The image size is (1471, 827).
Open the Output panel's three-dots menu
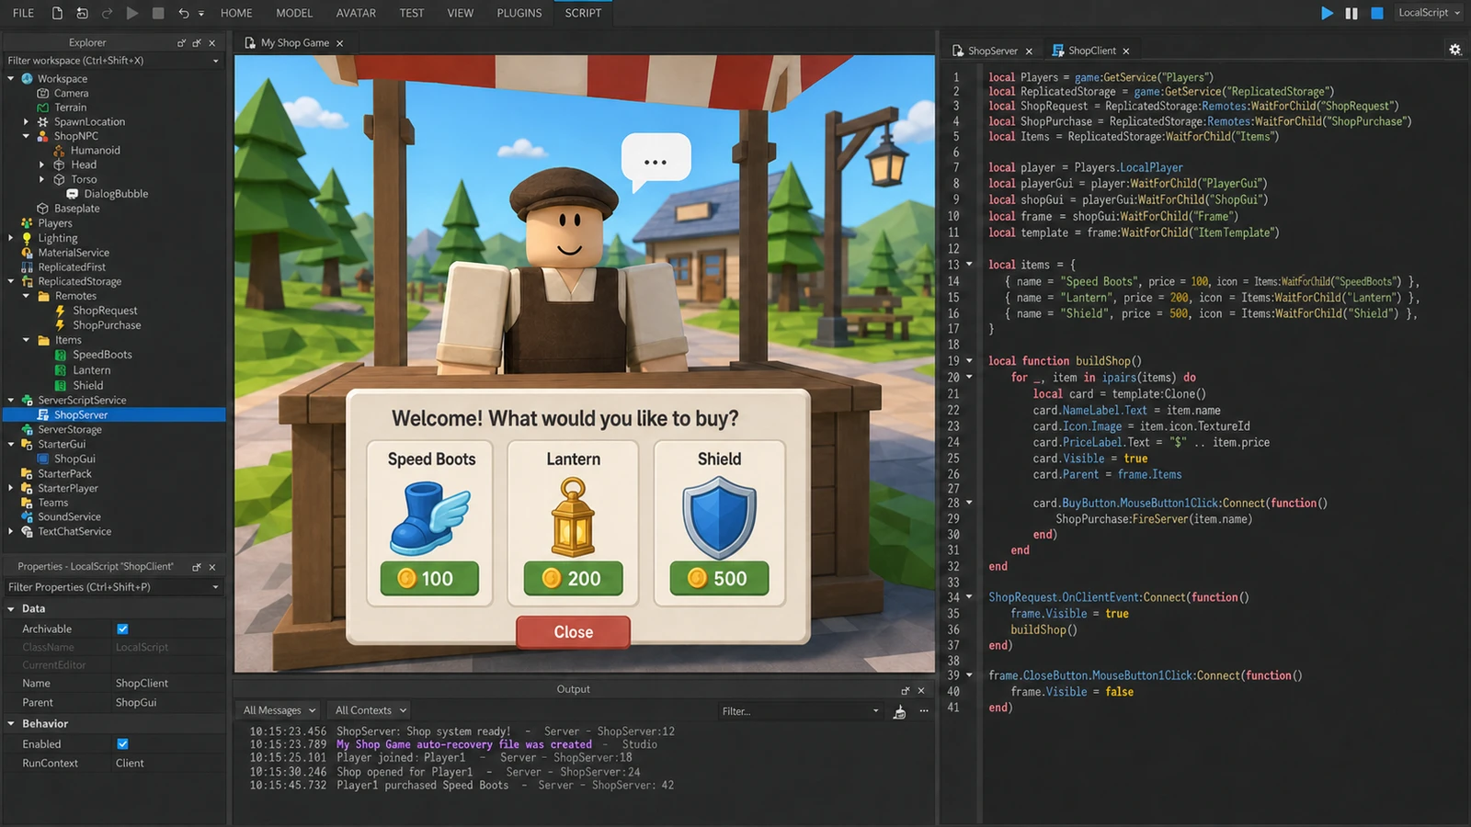(x=924, y=710)
